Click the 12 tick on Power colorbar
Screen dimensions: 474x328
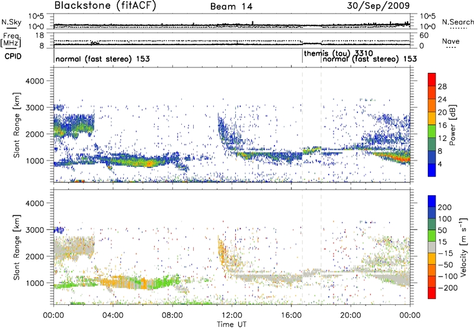442,138
